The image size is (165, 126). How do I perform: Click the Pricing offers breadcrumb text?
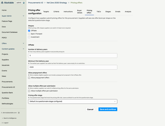click(x=76, y=3)
